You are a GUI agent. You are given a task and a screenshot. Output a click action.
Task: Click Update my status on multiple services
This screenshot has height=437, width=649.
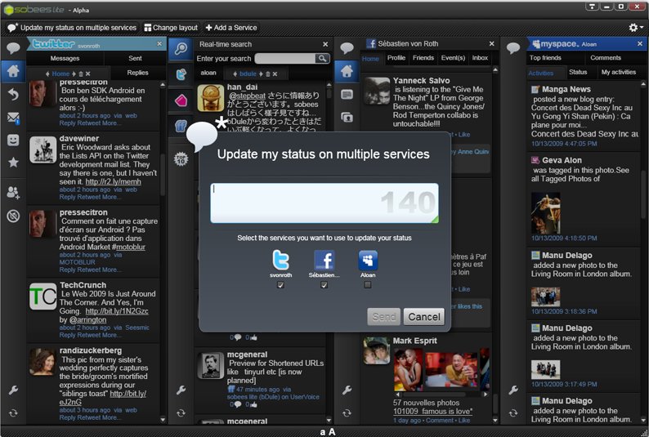click(x=72, y=28)
